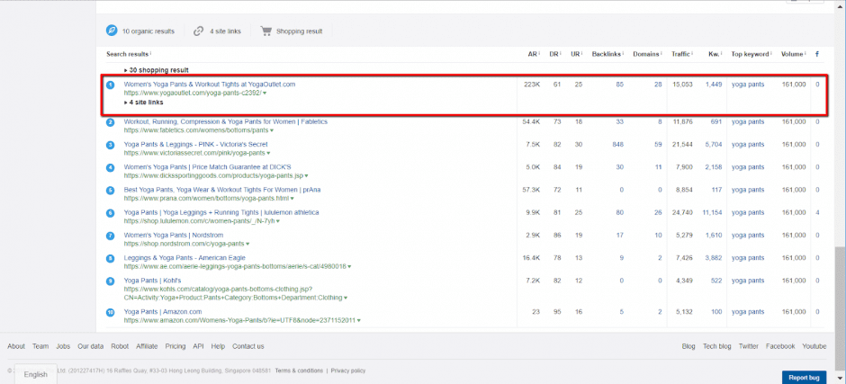
Task: Open dropdown beside ae.com URL
Action: (x=349, y=266)
